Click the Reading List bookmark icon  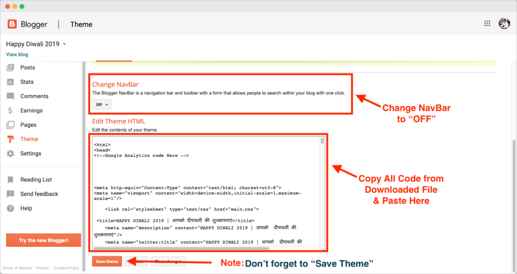(11, 180)
